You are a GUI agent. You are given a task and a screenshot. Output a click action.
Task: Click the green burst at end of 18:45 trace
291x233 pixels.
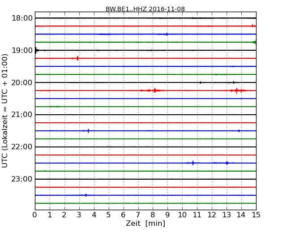coord(255,42)
